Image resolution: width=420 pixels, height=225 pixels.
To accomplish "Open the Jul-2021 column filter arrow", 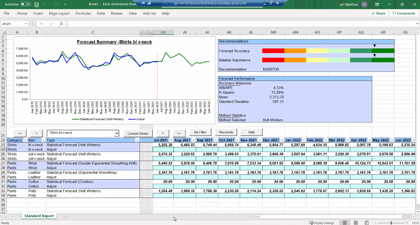I will 171,140.
